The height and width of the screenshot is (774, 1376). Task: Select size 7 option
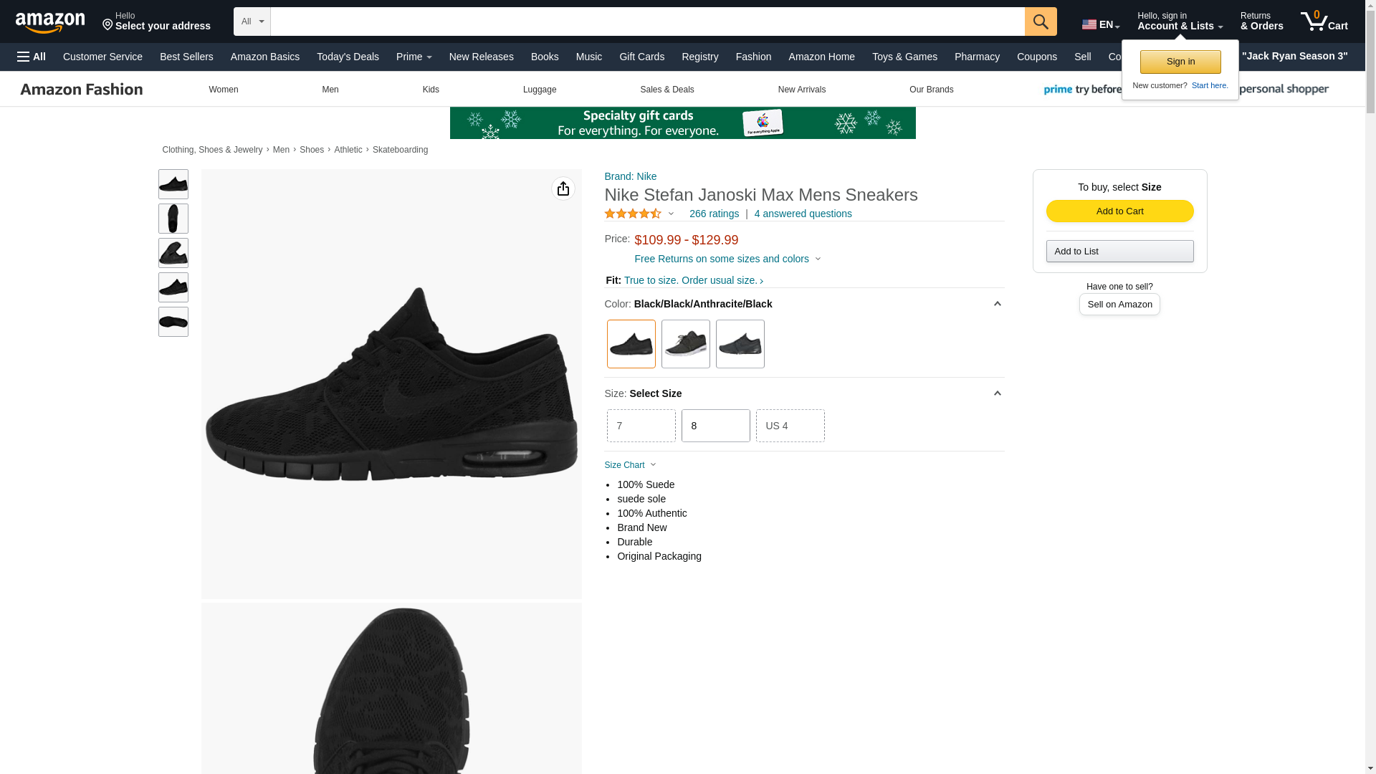(641, 426)
